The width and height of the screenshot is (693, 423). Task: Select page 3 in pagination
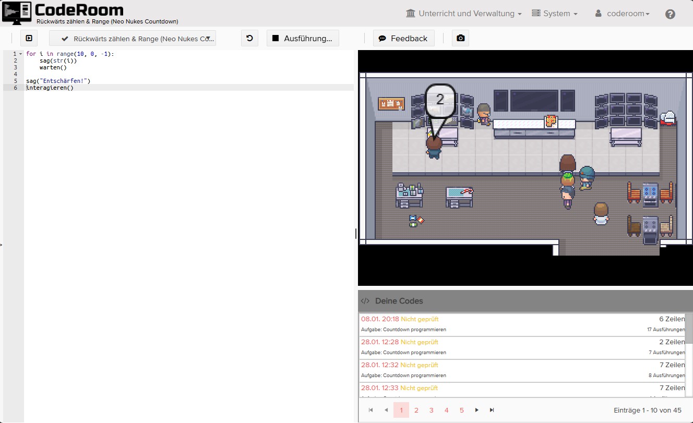click(431, 410)
